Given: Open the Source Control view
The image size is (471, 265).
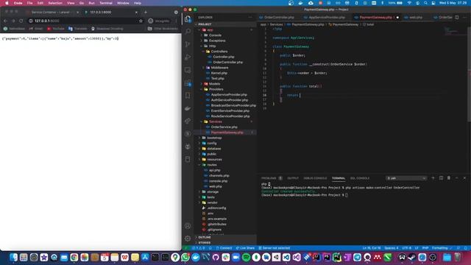Looking at the screenshot, I should pos(188,44).
